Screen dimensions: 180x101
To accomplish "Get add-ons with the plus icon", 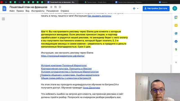I will pos(176,62).
